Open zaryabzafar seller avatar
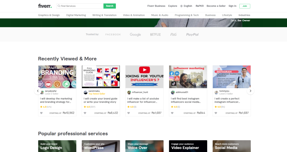 pos(42,92)
